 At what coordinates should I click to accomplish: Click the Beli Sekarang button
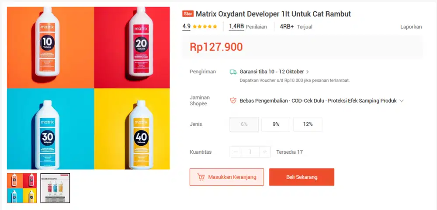302,177
